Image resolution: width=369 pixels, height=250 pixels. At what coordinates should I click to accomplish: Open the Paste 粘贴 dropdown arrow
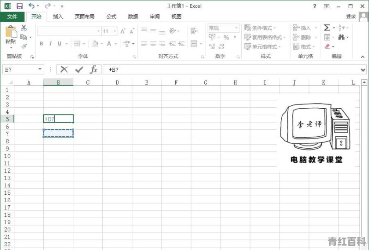[11, 47]
